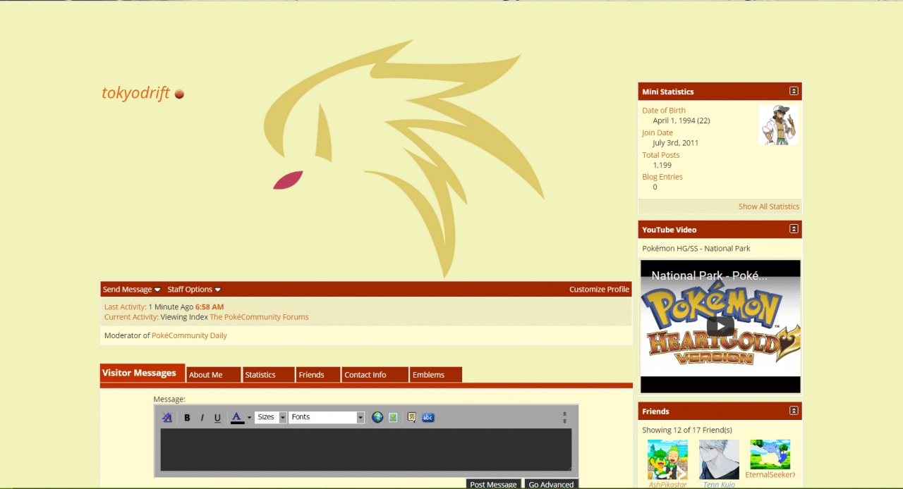
Task: Click inside the dark message text area
Action: pos(366,450)
